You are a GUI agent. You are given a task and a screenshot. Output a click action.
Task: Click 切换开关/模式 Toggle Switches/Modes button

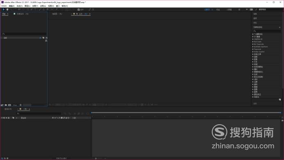point(62,158)
